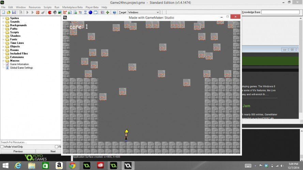Create an object with the blue ball icon
Image resolution: width=303 pixels, height=170 pixels.
coord(90,12)
